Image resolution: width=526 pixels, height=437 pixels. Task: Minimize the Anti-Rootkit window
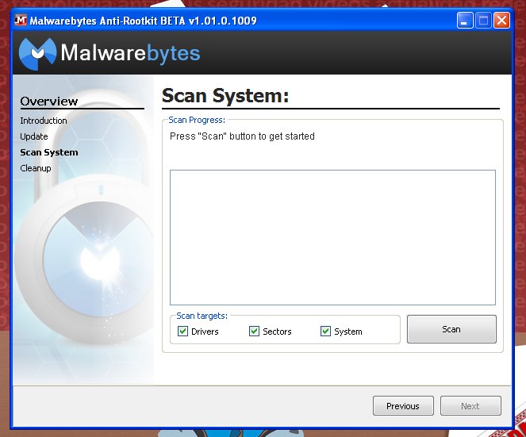(465, 21)
